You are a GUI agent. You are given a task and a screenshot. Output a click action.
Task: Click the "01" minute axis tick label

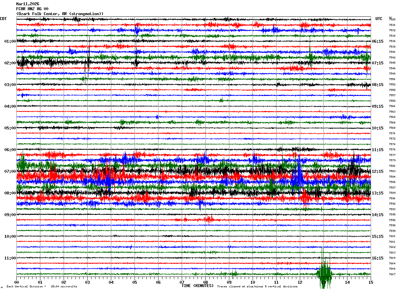(x=40, y=282)
